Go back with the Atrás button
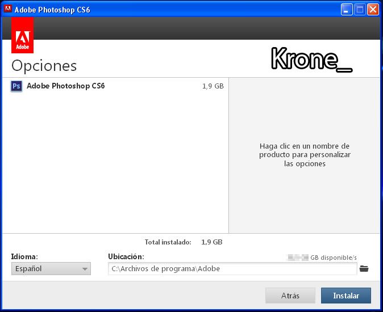Screen dimensions: 383x312 [x=290, y=296]
